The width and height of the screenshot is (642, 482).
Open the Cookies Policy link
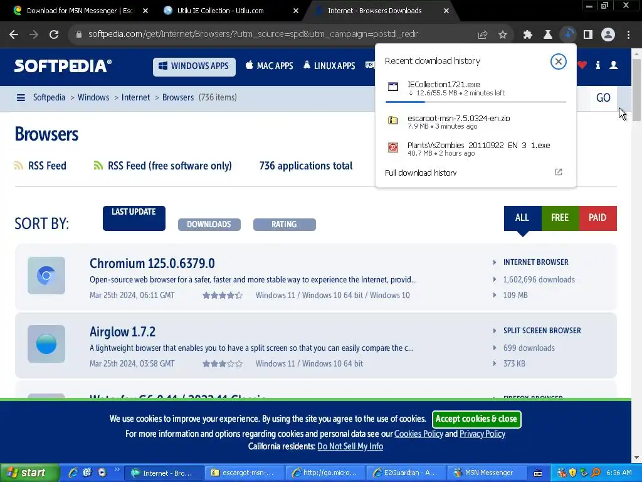coord(418,434)
